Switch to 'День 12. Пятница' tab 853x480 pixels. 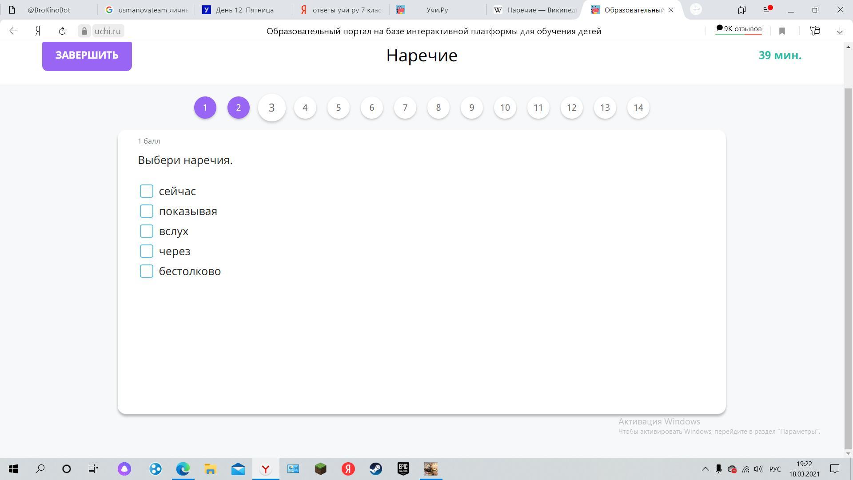(243, 10)
